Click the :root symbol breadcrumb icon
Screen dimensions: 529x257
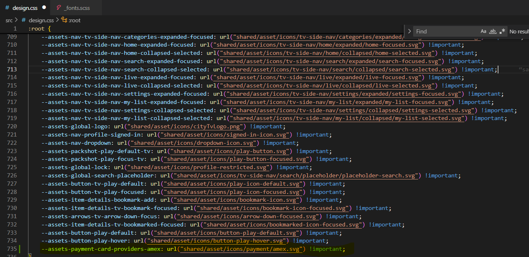pos(64,20)
